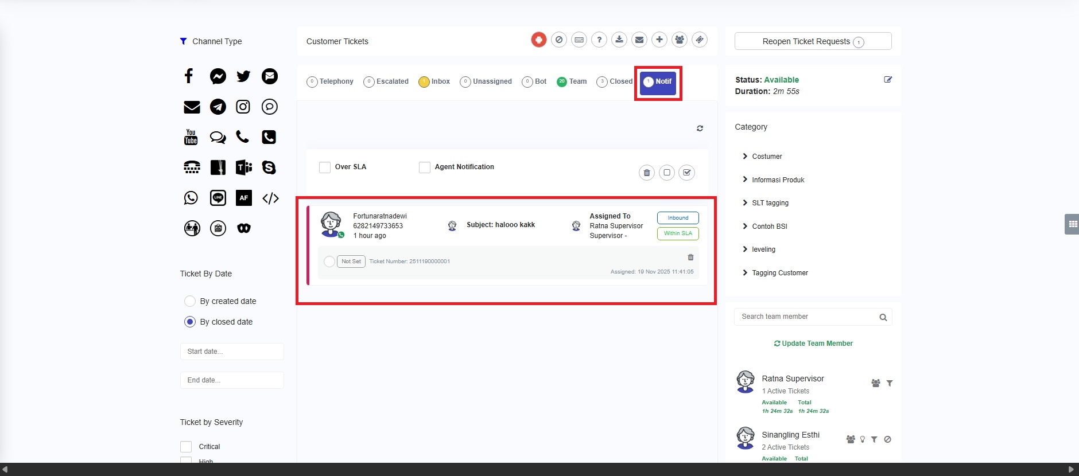The image size is (1079, 476).
Task: Click the plus icon to add ticket
Action: tap(659, 40)
